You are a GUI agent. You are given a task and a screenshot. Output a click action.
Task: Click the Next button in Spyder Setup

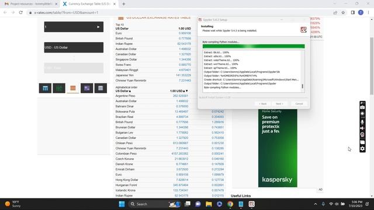point(279,104)
